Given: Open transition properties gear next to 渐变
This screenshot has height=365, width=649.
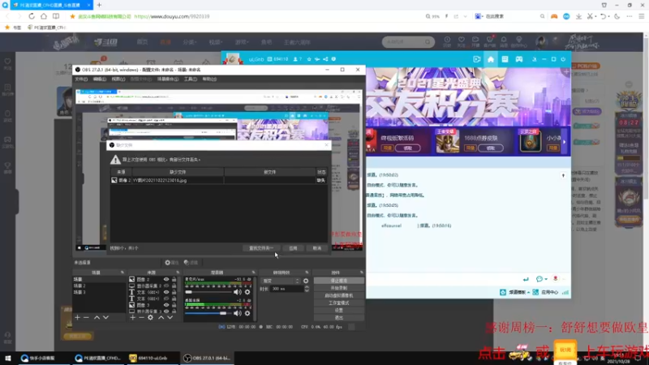Looking at the screenshot, I should 306,281.
